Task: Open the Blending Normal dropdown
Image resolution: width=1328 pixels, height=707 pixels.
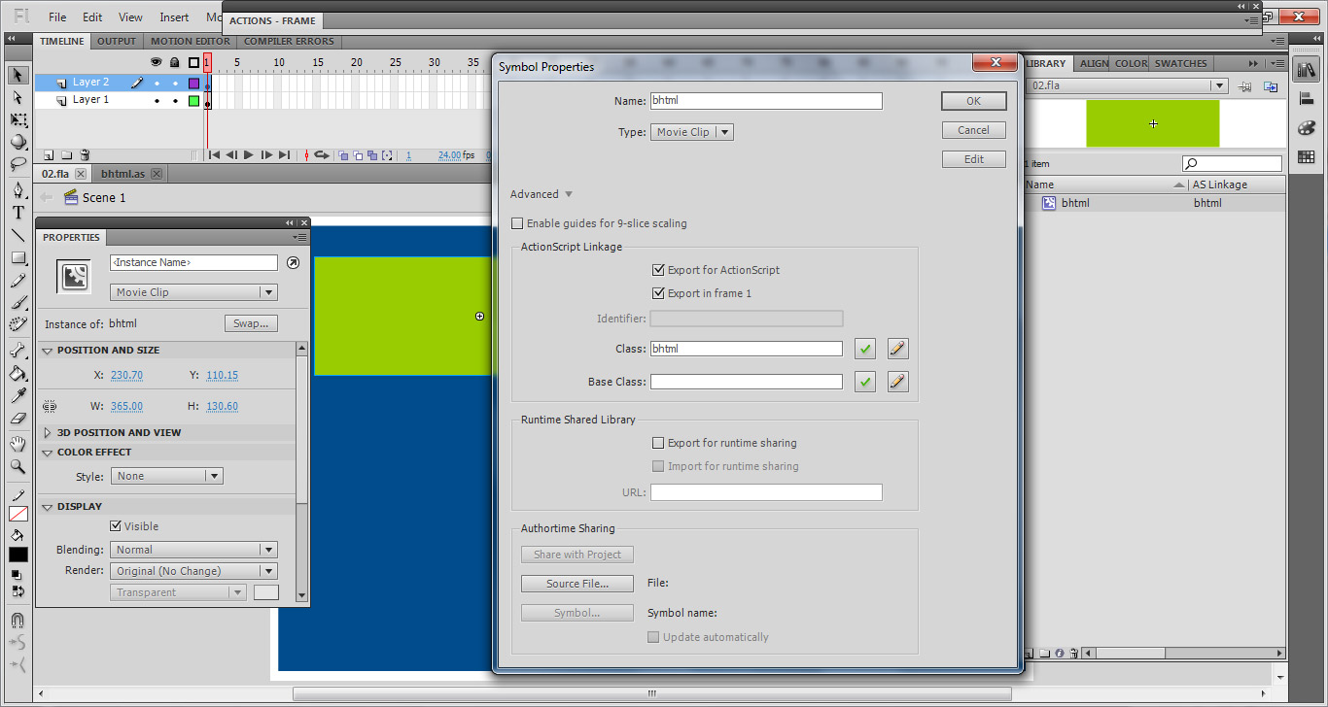Action: [x=193, y=550]
